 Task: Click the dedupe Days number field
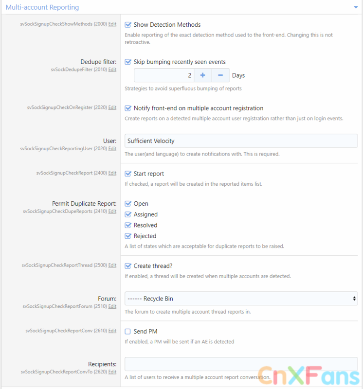[164, 75]
